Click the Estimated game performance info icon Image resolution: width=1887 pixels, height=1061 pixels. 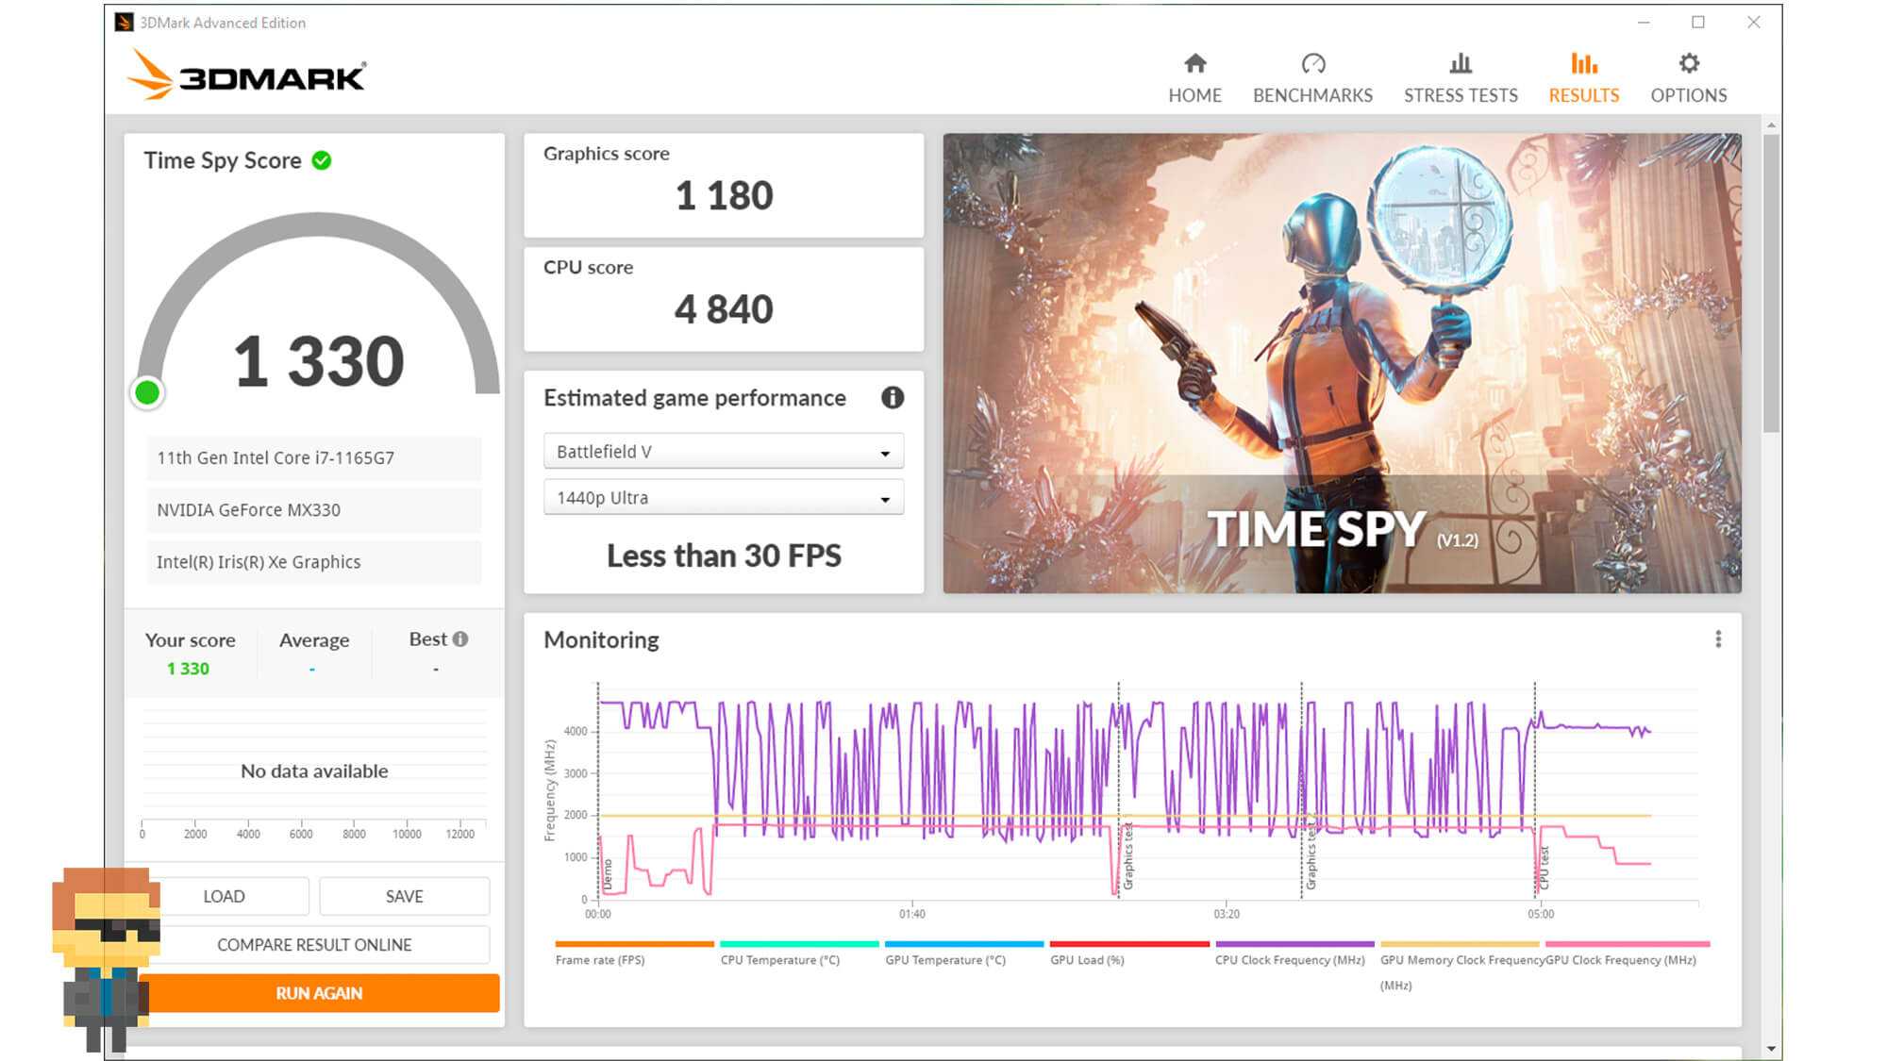pos(892,398)
